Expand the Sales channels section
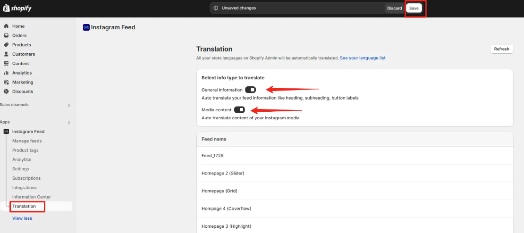Viewport: 524px width, 233px height. [x=69, y=105]
